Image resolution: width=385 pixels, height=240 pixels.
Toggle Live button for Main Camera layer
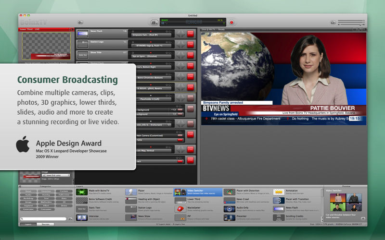pos(190,134)
